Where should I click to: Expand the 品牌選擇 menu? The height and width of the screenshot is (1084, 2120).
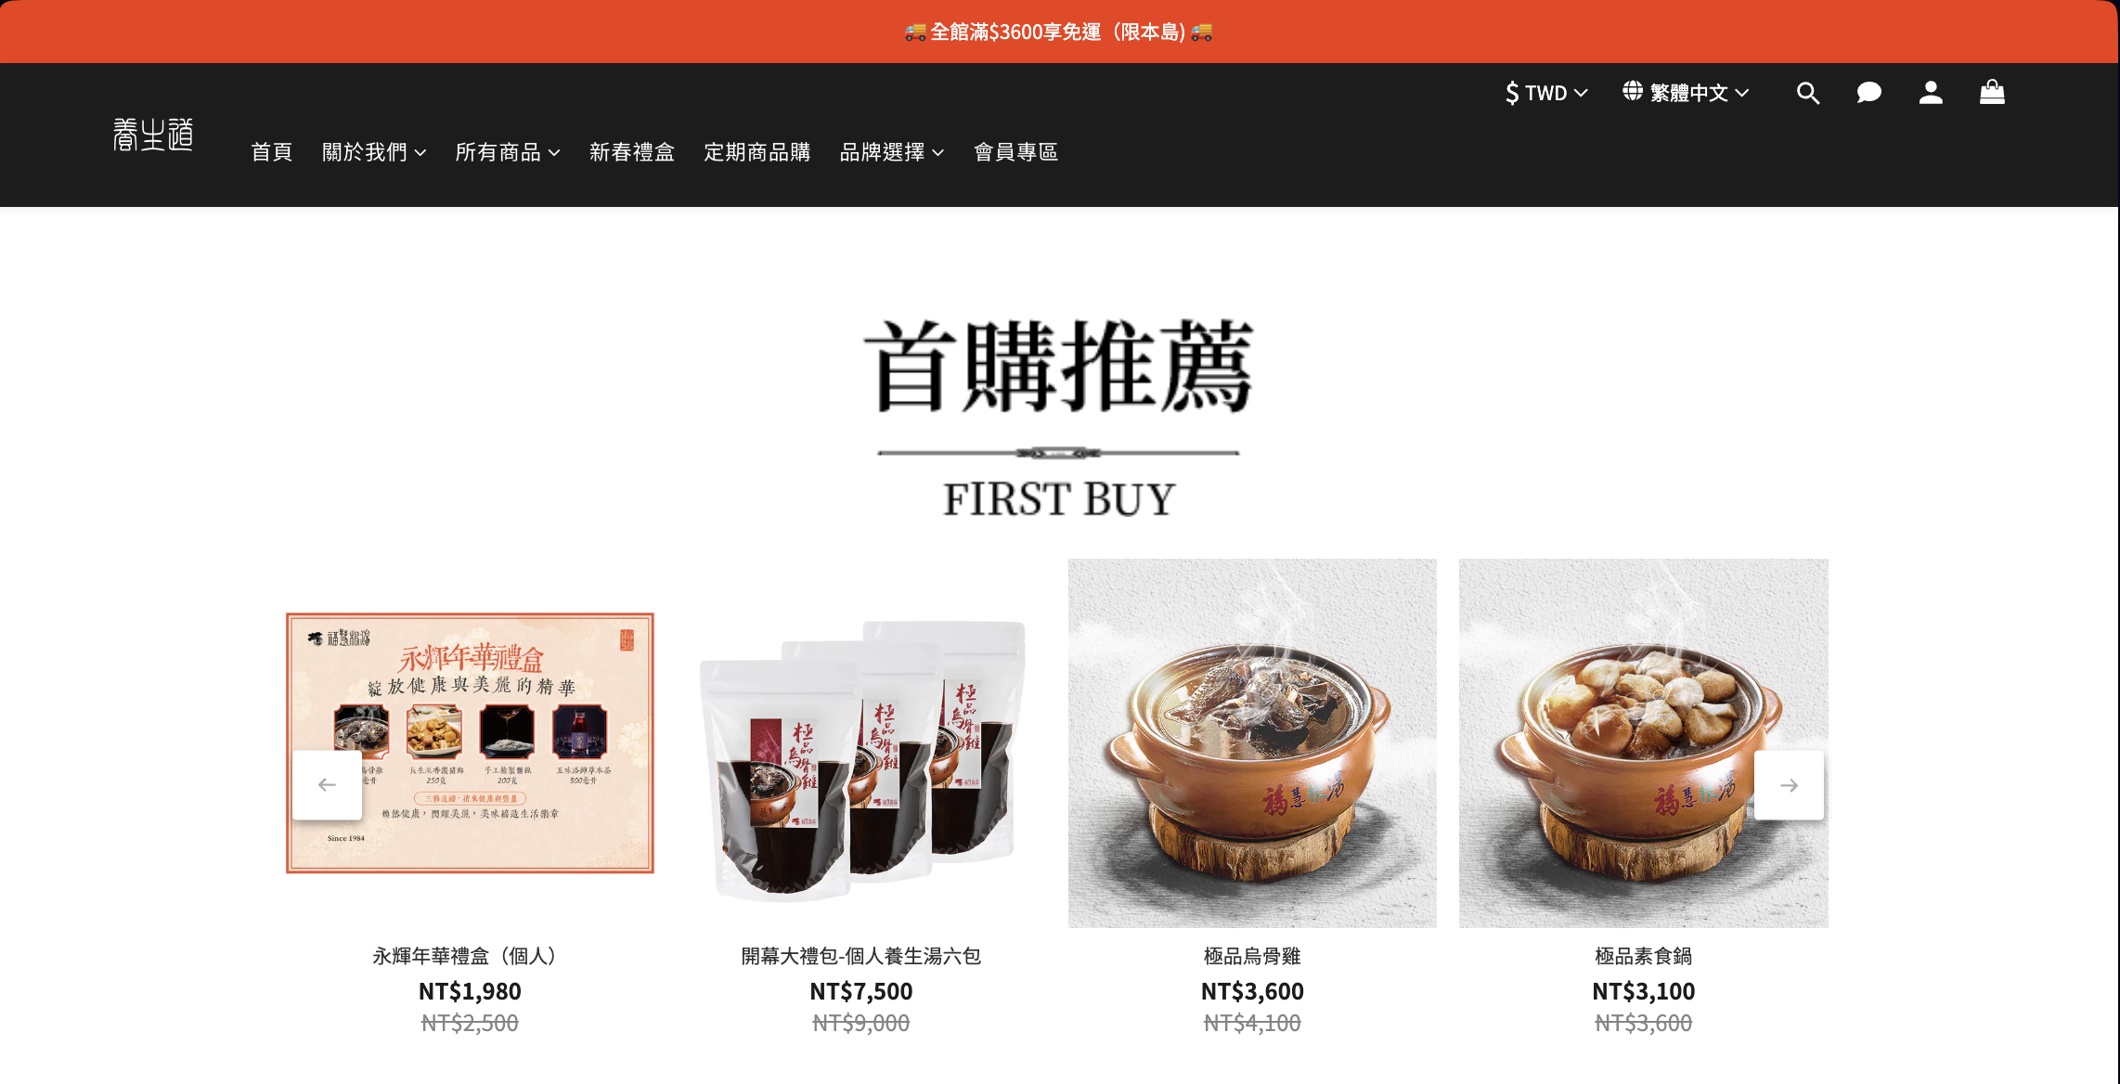coord(892,152)
